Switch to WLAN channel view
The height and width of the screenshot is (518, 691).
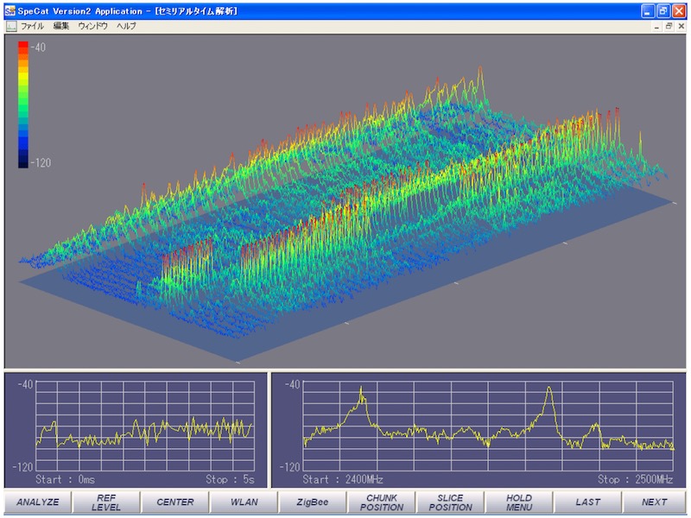pos(244,502)
